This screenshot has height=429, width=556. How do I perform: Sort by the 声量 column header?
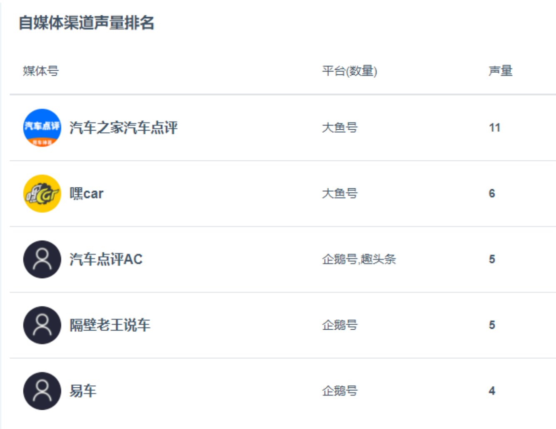(500, 71)
